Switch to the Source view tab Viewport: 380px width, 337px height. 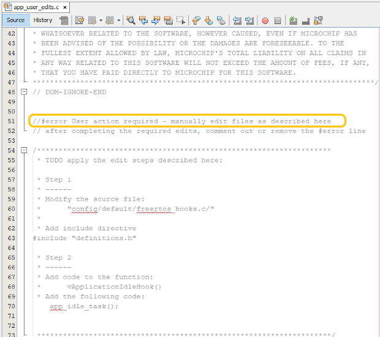[x=16, y=20]
